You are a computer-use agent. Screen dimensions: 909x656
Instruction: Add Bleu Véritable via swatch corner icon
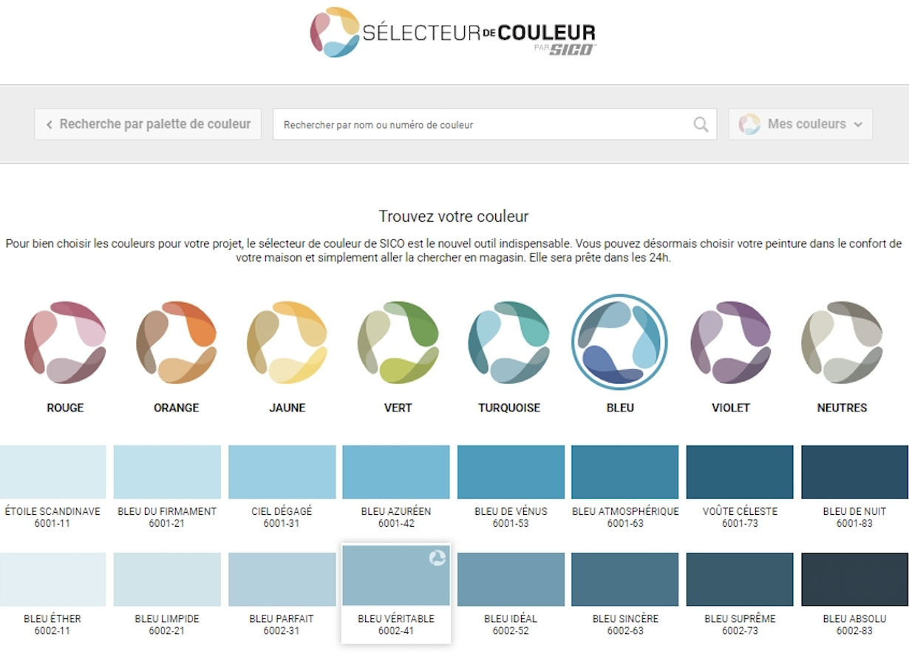438,558
